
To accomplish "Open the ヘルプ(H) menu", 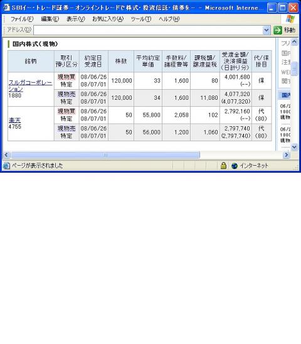I will [169, 19].
